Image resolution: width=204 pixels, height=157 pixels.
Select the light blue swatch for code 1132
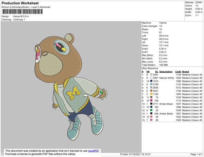click(151, 84)
